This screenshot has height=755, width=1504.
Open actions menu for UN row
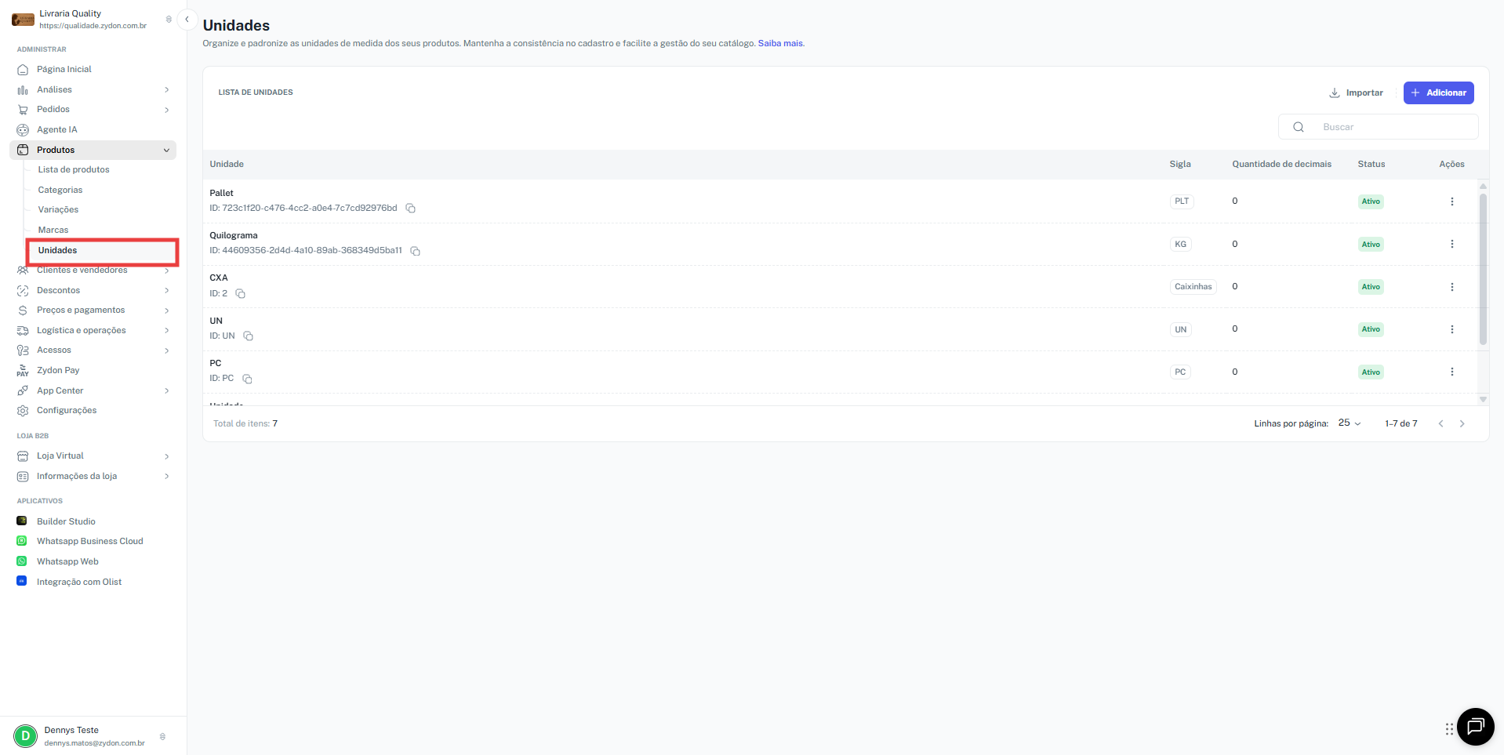(1451, 329)
